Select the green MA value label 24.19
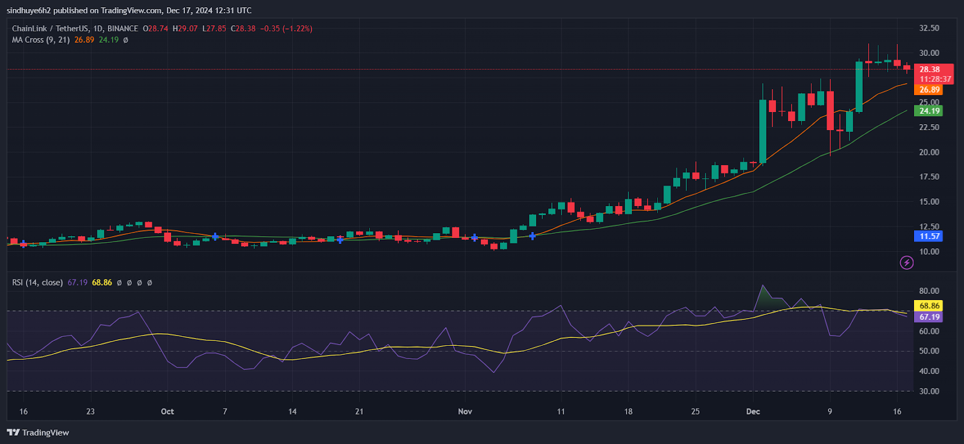 pyautogui.click(x=928, y=111)
